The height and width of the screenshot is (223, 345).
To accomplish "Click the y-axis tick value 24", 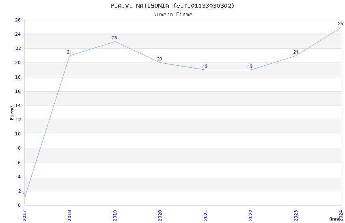I will tap(18, 34).
